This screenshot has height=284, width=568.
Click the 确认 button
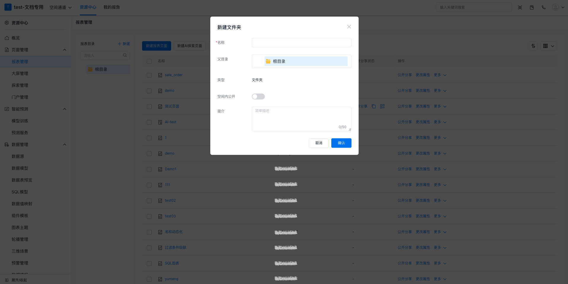341,143
